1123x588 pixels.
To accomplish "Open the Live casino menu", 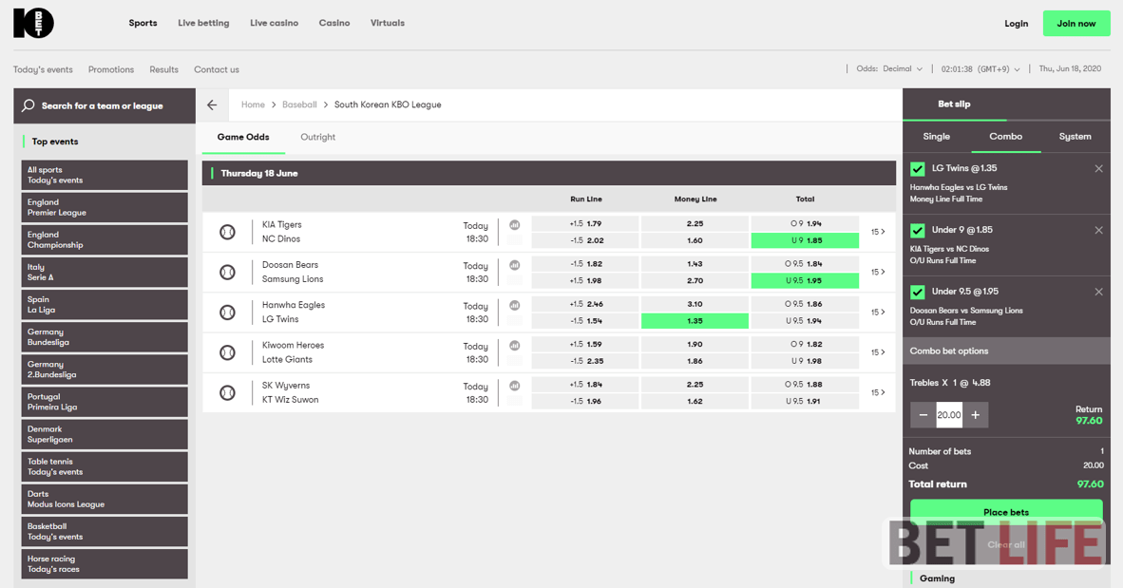I will 274,23.
